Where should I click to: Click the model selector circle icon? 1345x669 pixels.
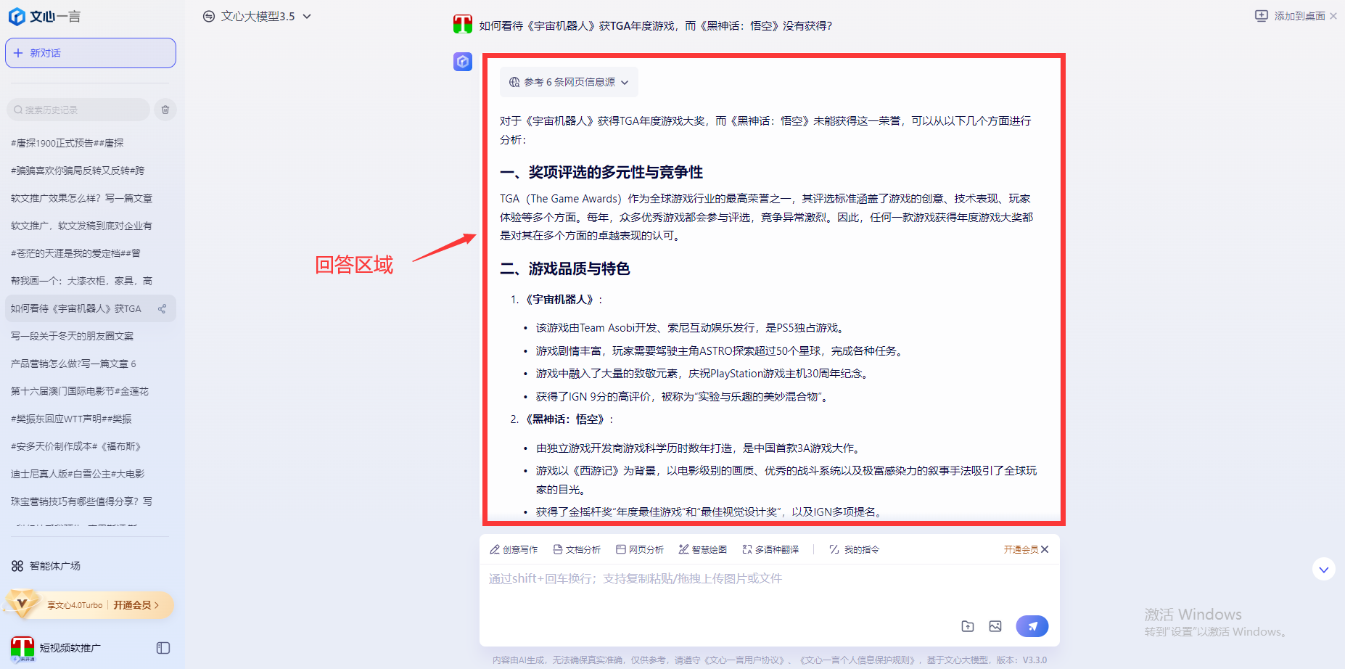click(x=209, y=16)
